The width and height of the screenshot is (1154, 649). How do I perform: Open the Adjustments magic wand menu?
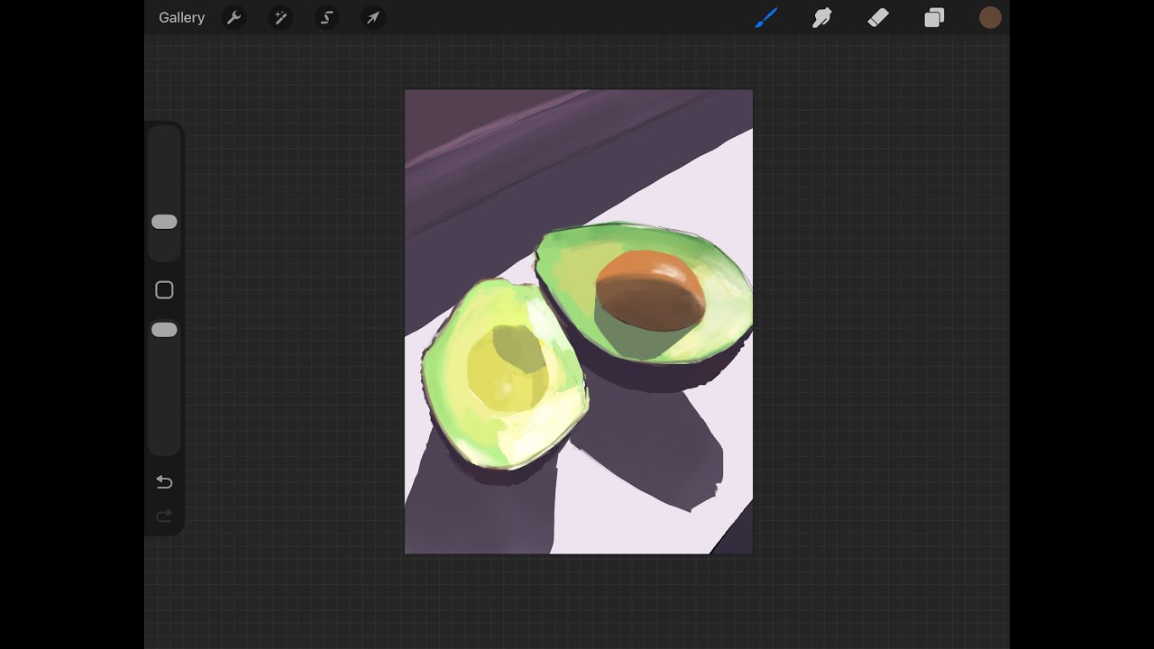[x=280, y=18]
